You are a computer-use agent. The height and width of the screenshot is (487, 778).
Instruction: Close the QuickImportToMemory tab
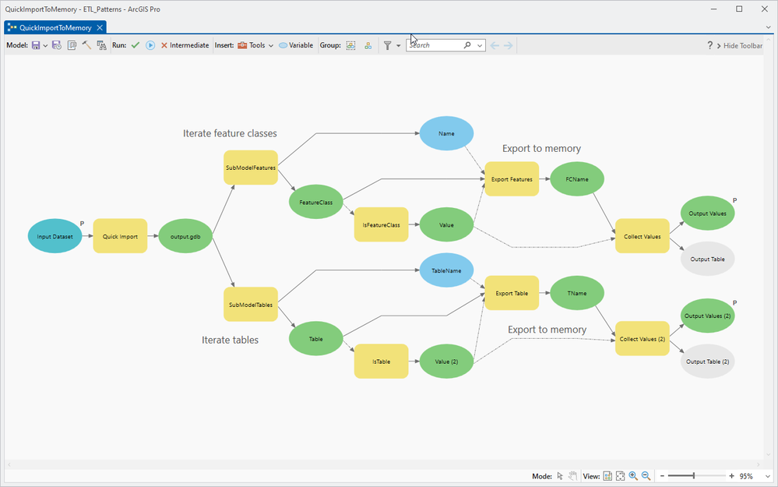pos(100,28)
